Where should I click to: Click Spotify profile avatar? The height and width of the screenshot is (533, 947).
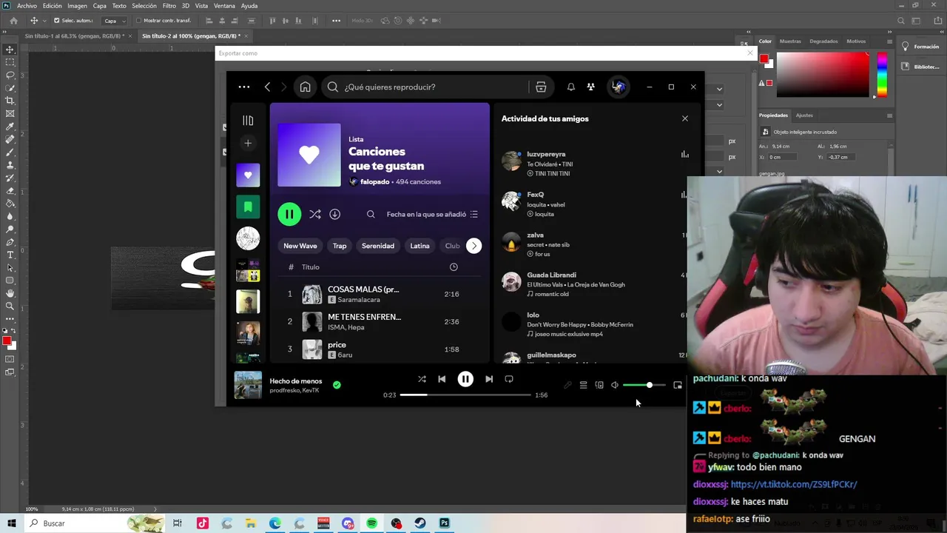pyautogui.click(x=619, y=87)
